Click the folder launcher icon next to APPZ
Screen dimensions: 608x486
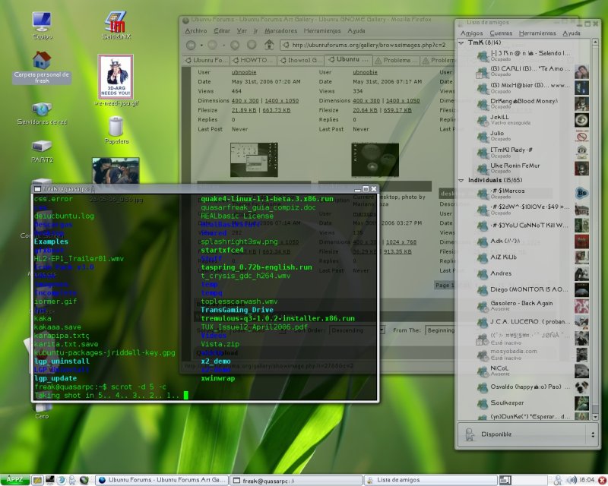pos(37,480)
